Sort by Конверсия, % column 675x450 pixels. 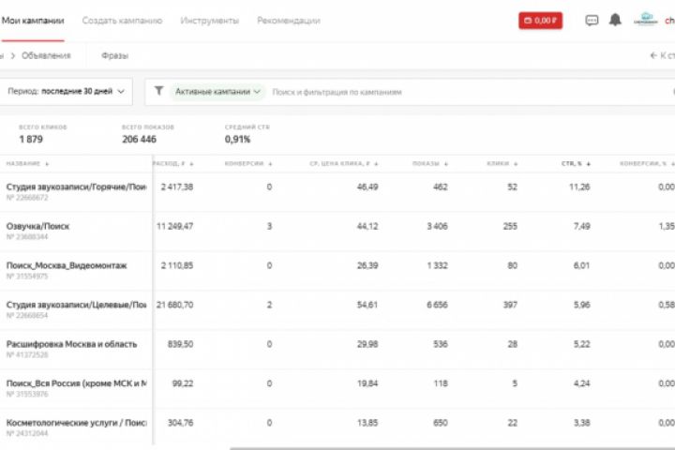click(647, 164)
